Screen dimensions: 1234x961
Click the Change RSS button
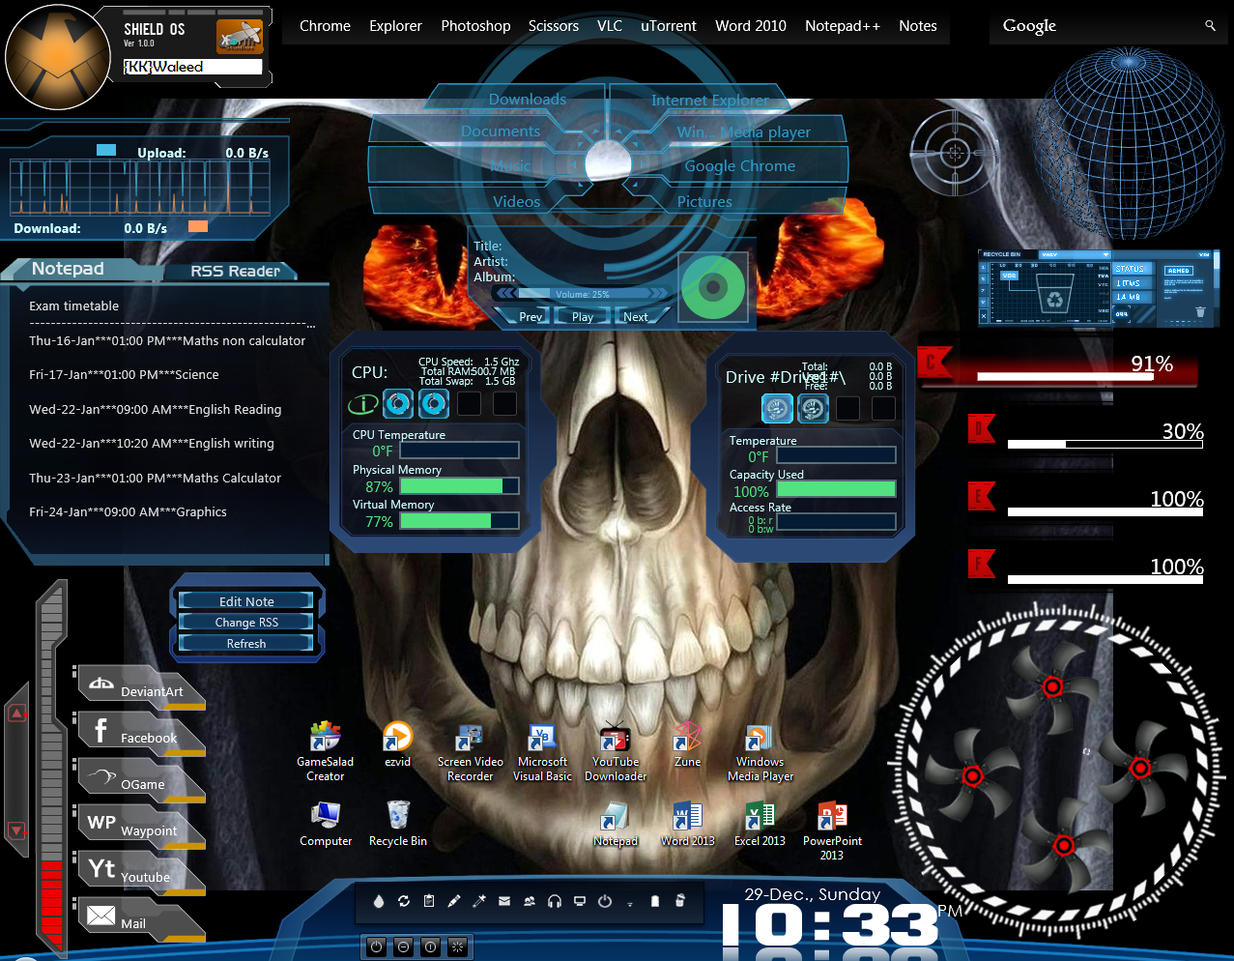click(246, 623)
